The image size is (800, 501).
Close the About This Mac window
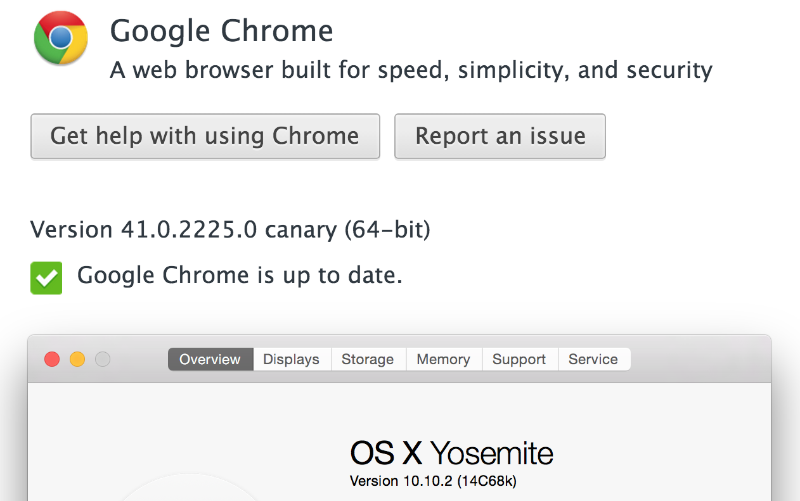pos(52,360)
